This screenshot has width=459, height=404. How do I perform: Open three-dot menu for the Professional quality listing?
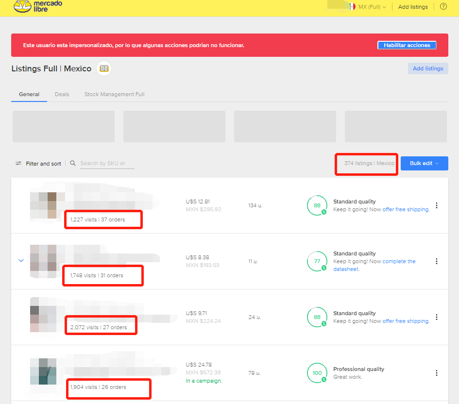436,373
